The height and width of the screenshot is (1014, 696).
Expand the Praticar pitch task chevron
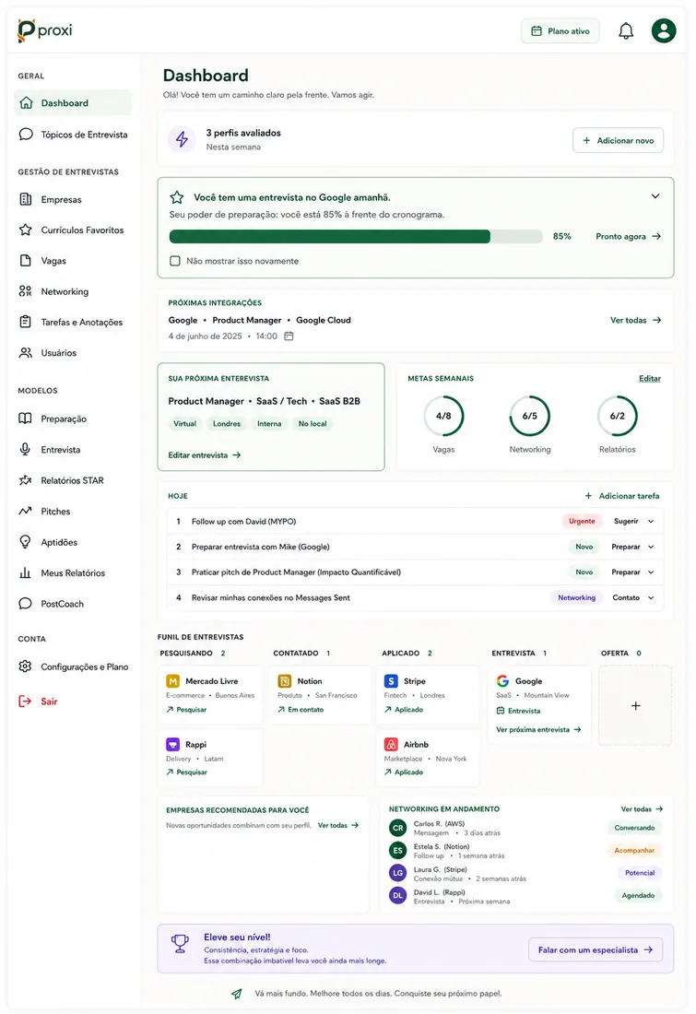(x=651, y=572)
